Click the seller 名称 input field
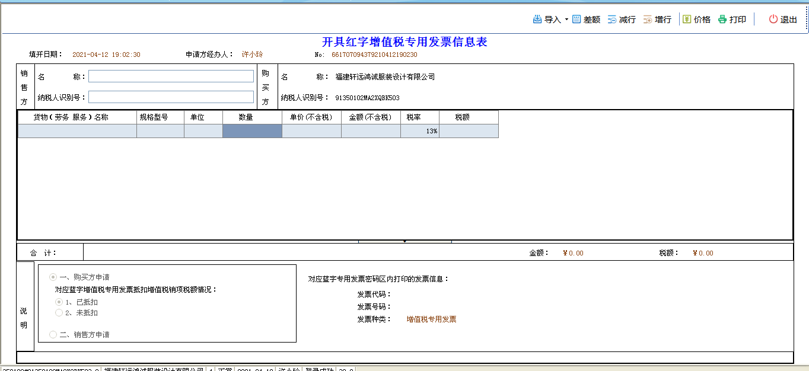Image resolution: width=809 pixels, height=371 pixels. (171, 76)
